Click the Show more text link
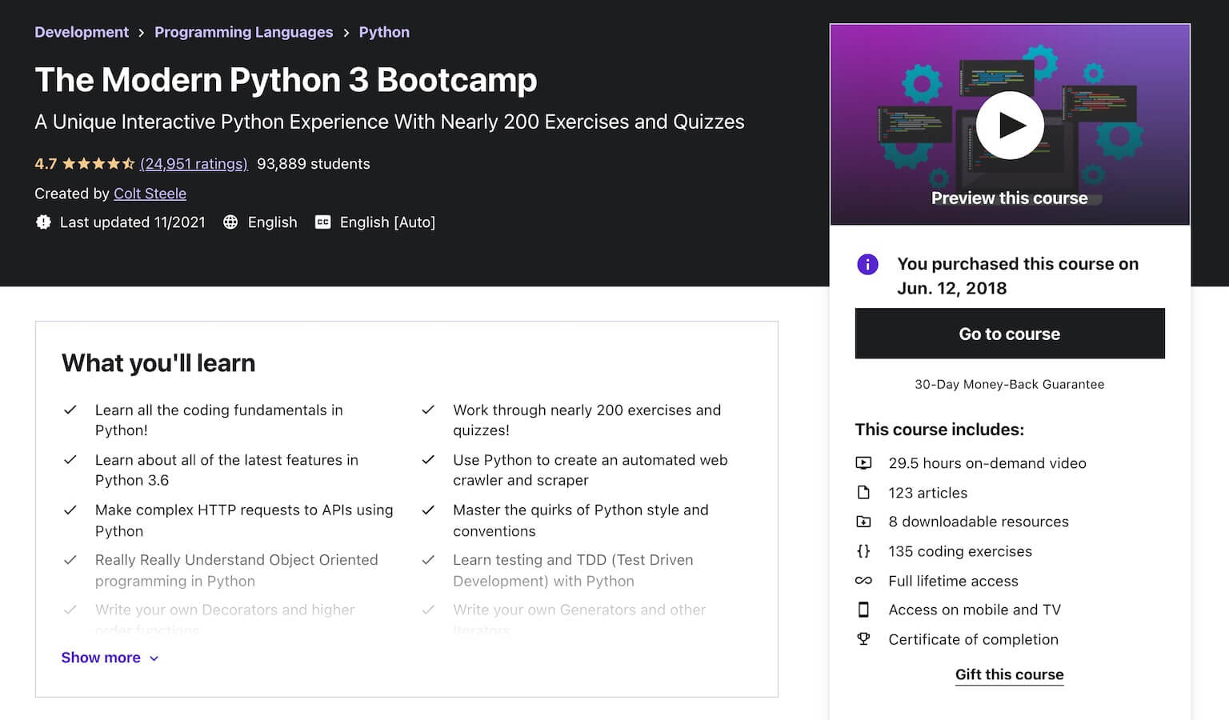1229x720 pixels. coord(101,658)
